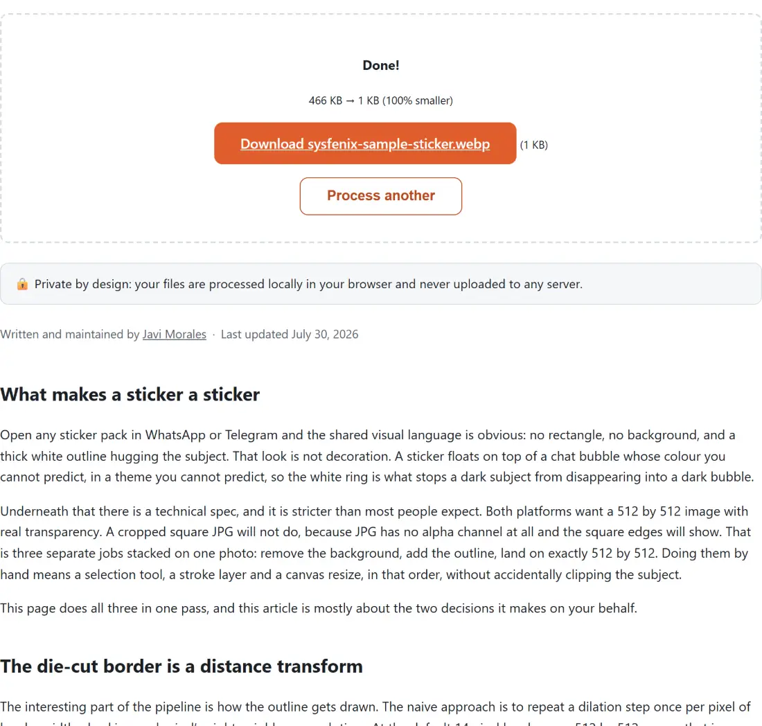Click paragraph starting Open any sticker pack
Screen dimensions: 762x726
[x=377, y=456]
